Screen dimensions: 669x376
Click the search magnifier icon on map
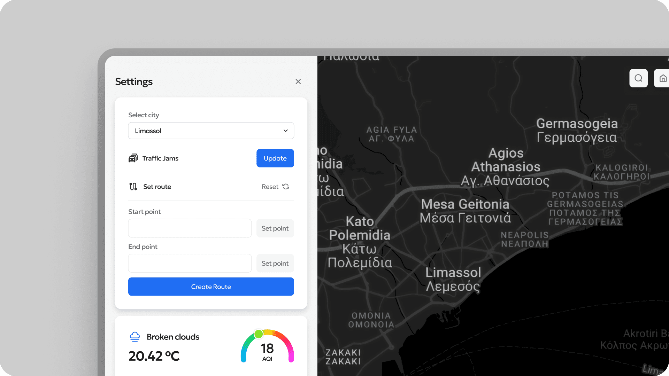tap(638, 78)
